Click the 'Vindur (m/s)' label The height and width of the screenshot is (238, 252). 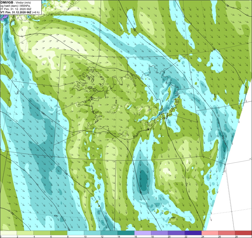(x=23, y=3)
